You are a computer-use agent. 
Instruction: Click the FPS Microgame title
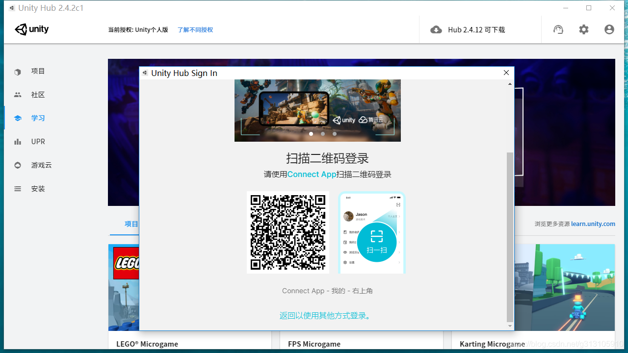(314, 344)
